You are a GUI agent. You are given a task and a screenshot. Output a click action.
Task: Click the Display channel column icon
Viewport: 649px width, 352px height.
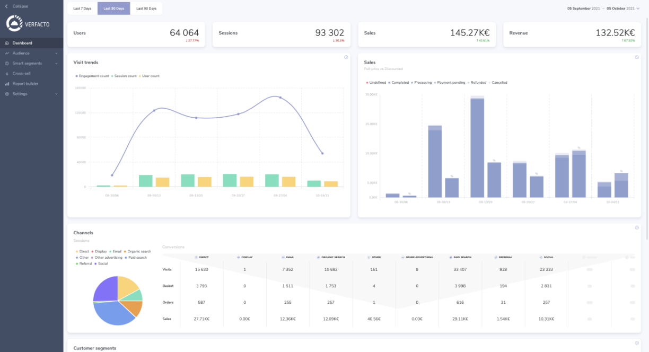coord(239,257)
